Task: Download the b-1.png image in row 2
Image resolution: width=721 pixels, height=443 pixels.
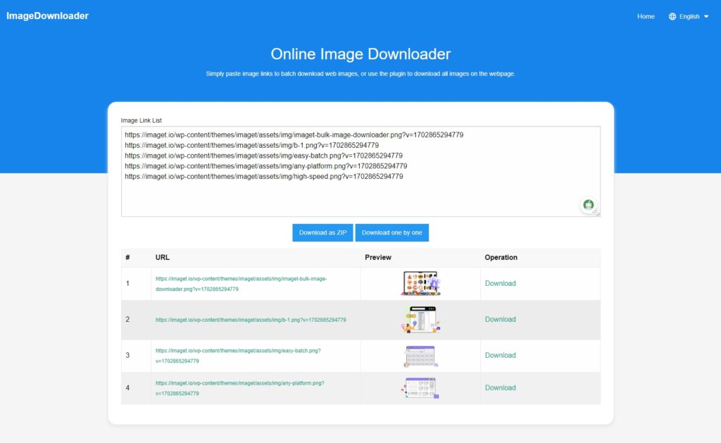Action: point(500,319)
